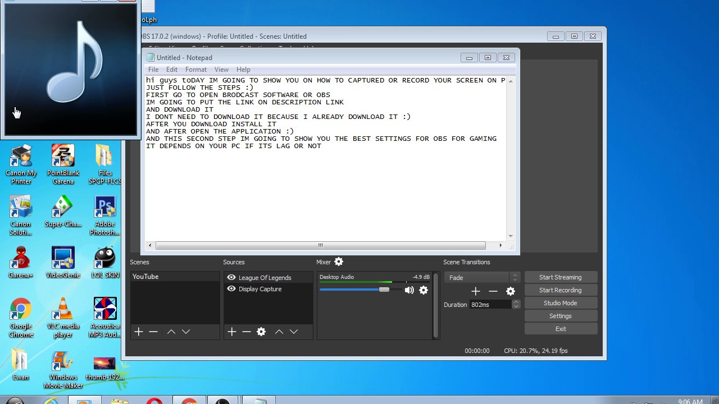Mute Desktop Audio with the speaker icon
Image resolution: width=719 pixels, height=404 pixels.
(409, 290)
